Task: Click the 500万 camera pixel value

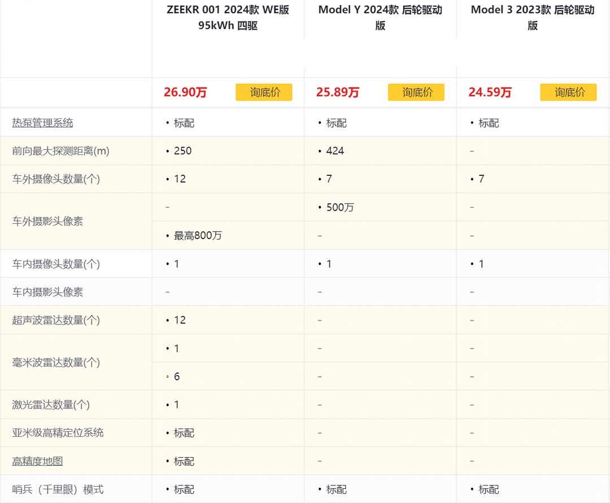Action: pyautogui.click(x=340, y=207)
